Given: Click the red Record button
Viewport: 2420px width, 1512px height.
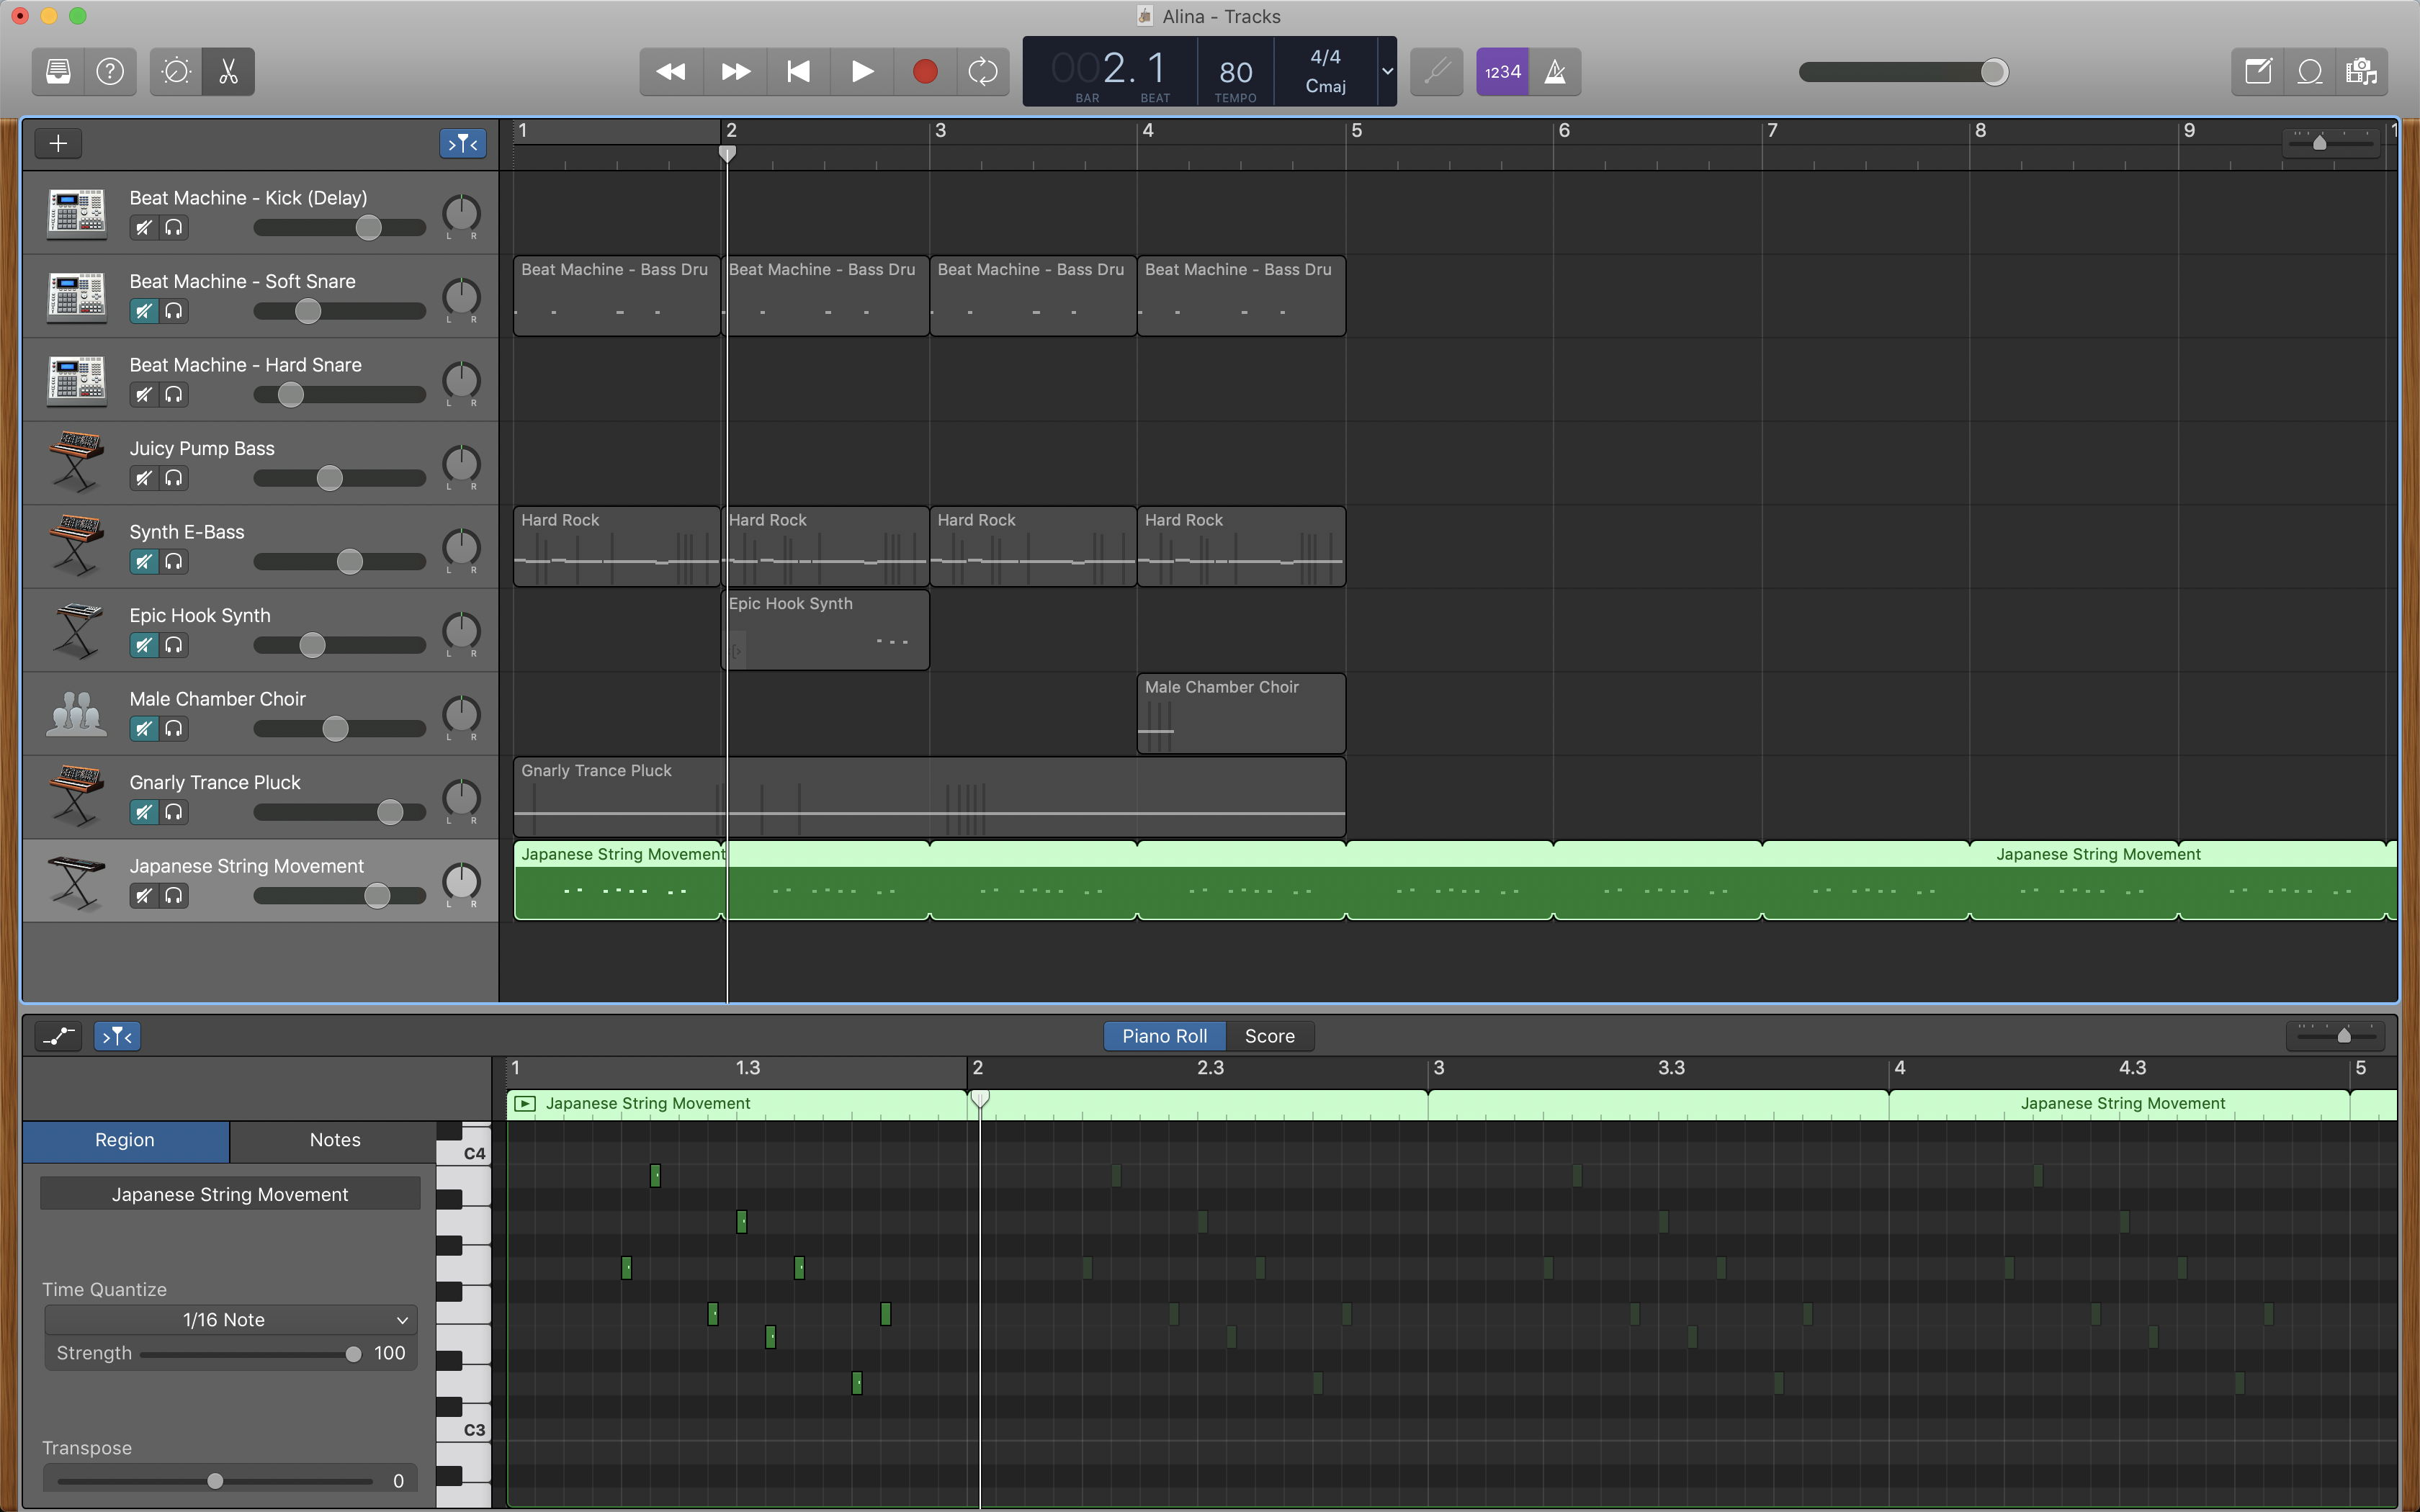Looking at the screenshot, I should point(925,71).
